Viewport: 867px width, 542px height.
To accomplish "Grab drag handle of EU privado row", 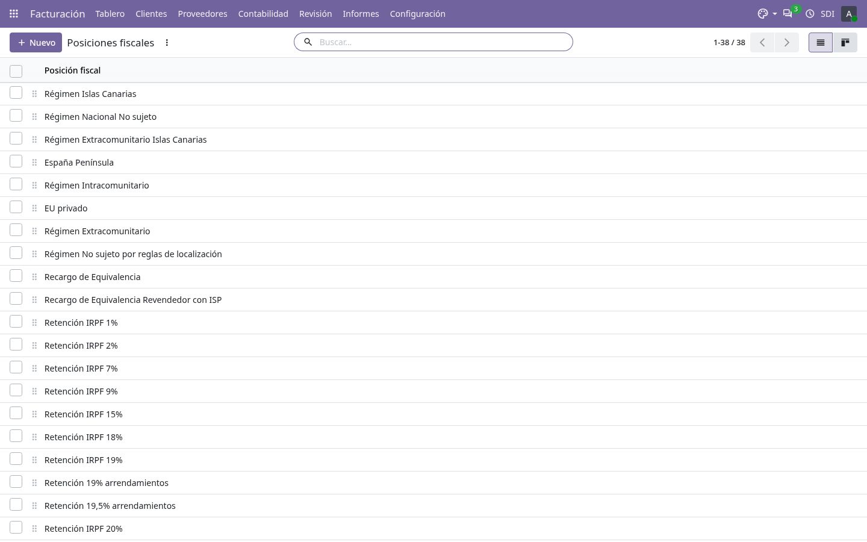I will (34, 208).
